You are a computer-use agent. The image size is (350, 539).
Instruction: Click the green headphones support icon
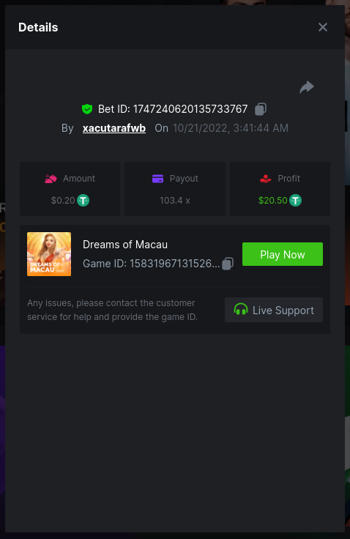tap(241, 309)
